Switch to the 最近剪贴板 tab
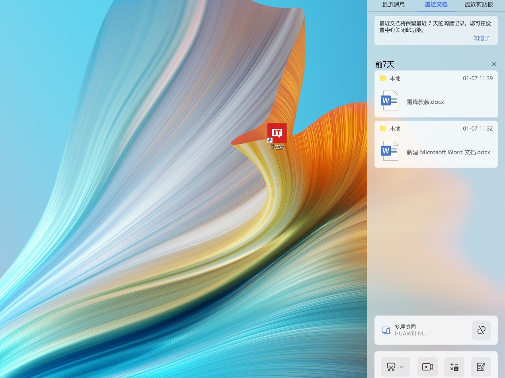This screenshot has height=378, width=505. click(x=478, y=5)
